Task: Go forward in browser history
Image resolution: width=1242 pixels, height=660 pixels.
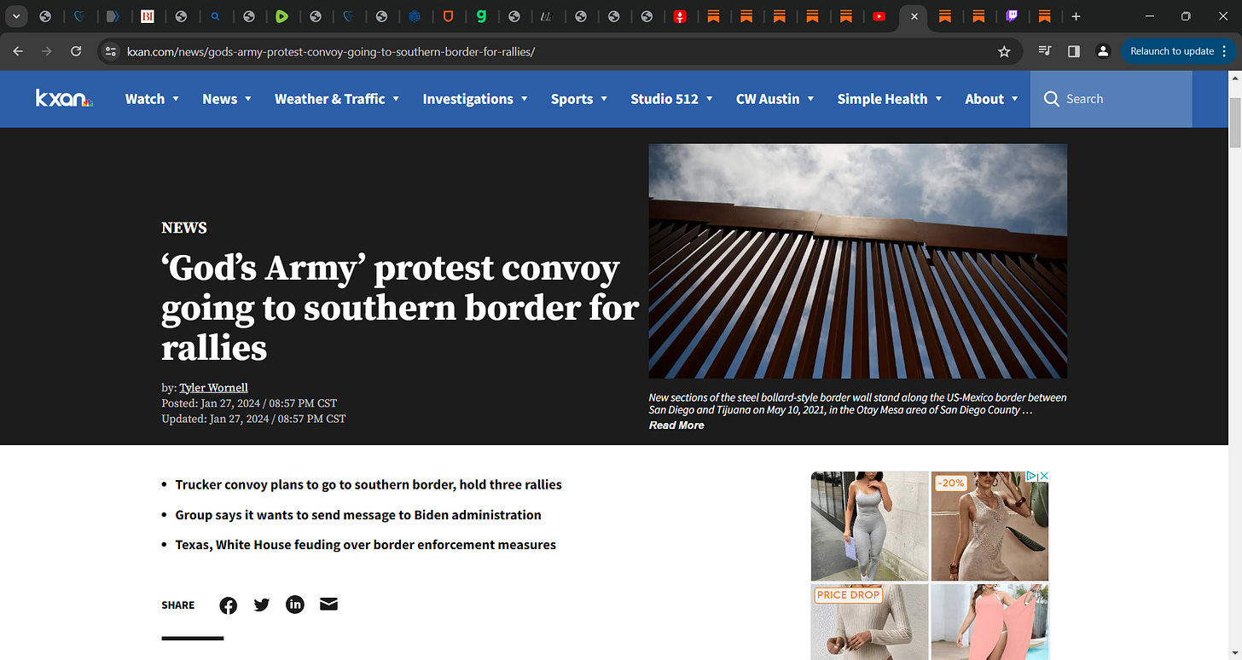Action: tap(47, 51)
